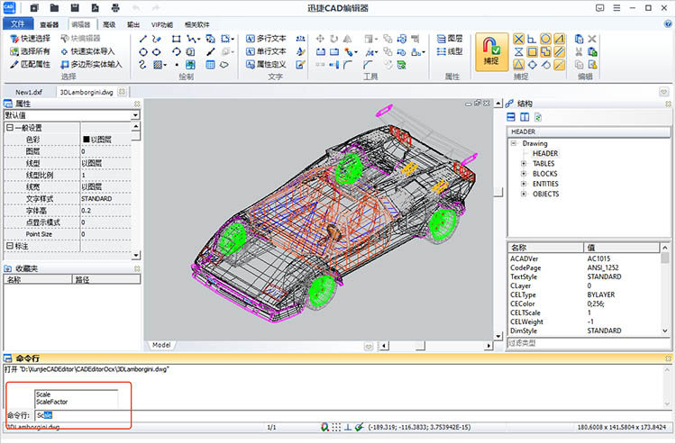Expand the TABLES tree node
676x444 pixels.
(x=524, y=164)
